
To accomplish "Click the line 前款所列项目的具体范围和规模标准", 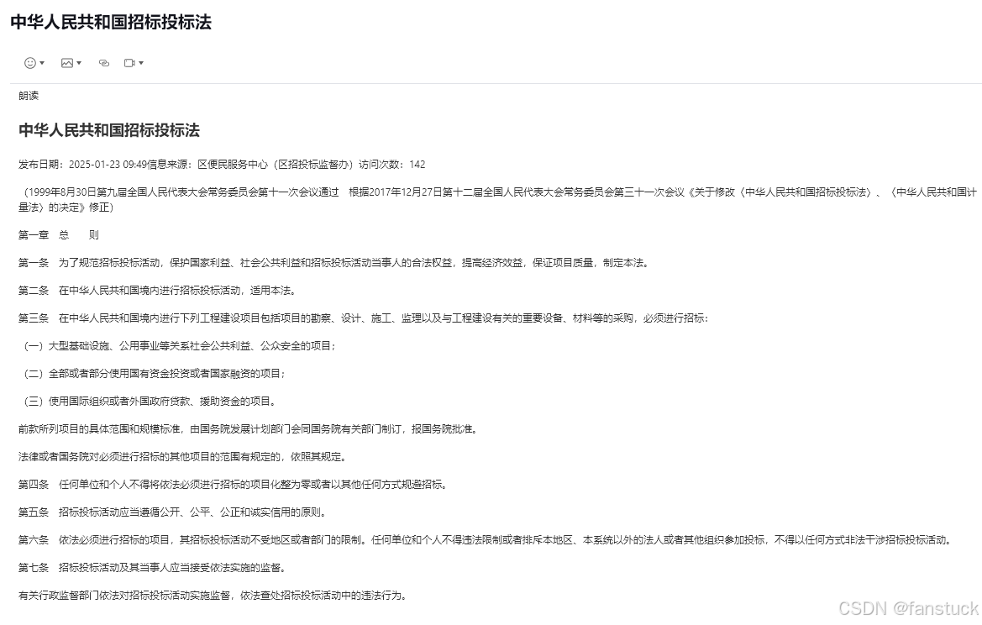I will point(249,429).
